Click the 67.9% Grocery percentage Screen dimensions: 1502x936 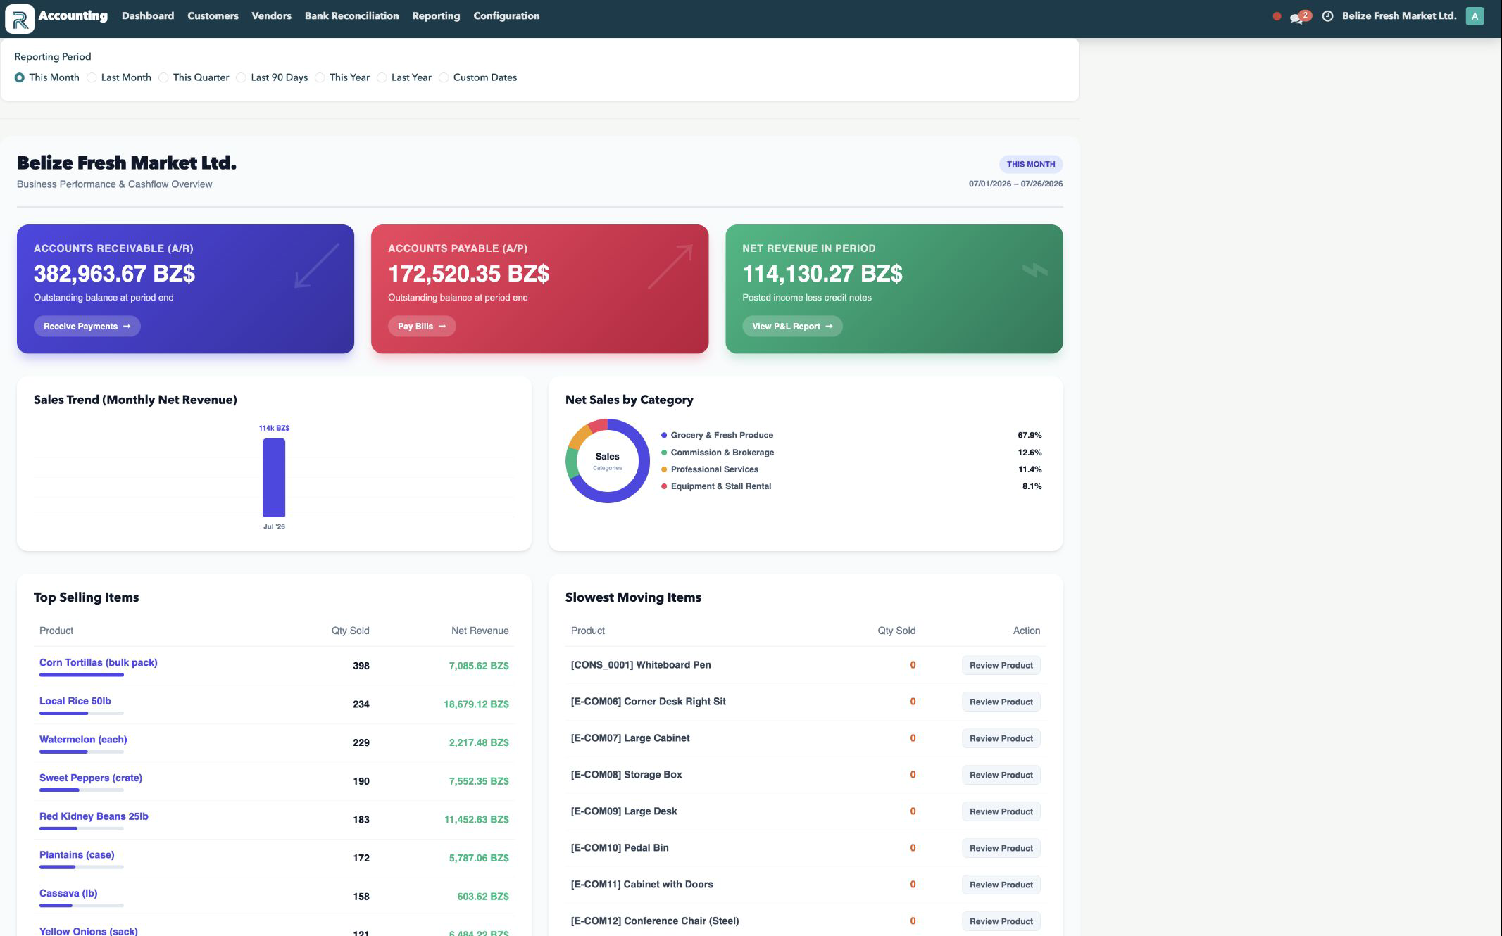click(1030, 436)
